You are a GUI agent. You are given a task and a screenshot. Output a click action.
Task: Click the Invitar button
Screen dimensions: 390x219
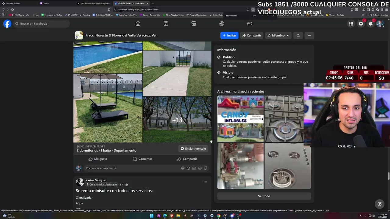coord(229,35)
